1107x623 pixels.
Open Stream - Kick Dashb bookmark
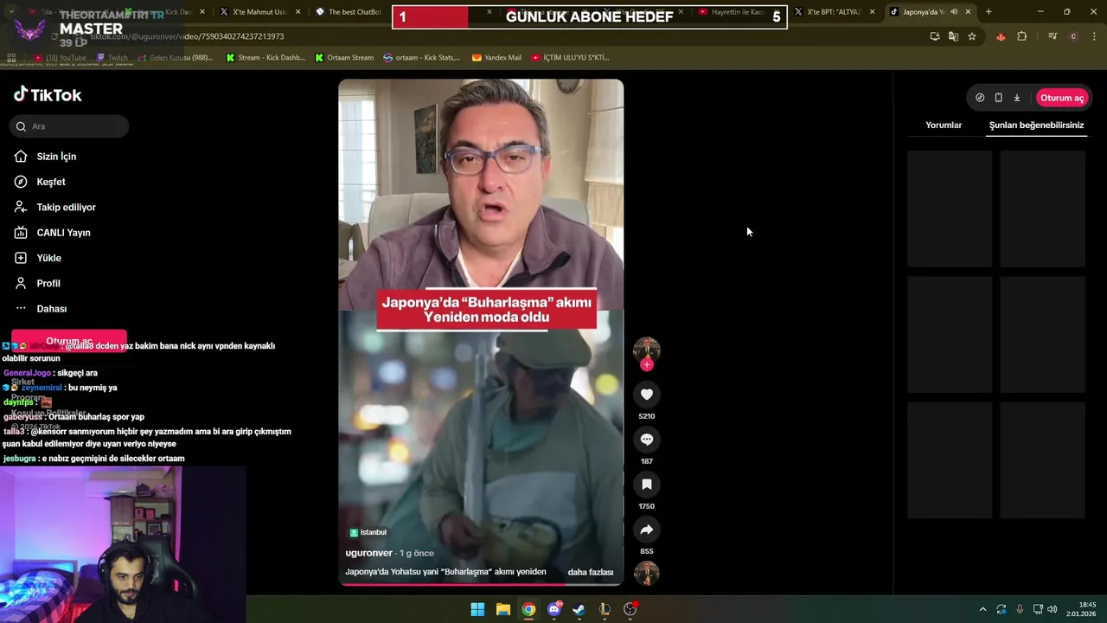pos(265,58)
